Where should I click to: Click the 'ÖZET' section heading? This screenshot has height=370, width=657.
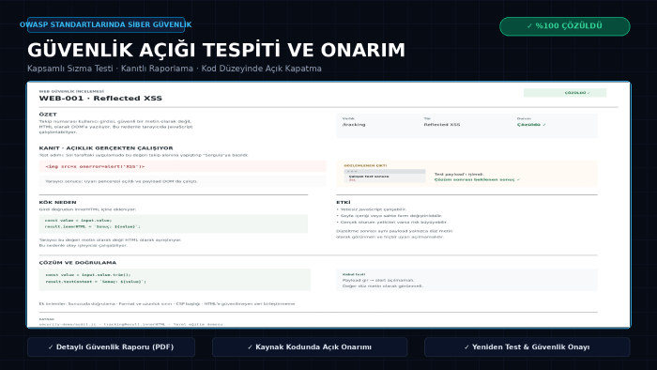(48, 115)
